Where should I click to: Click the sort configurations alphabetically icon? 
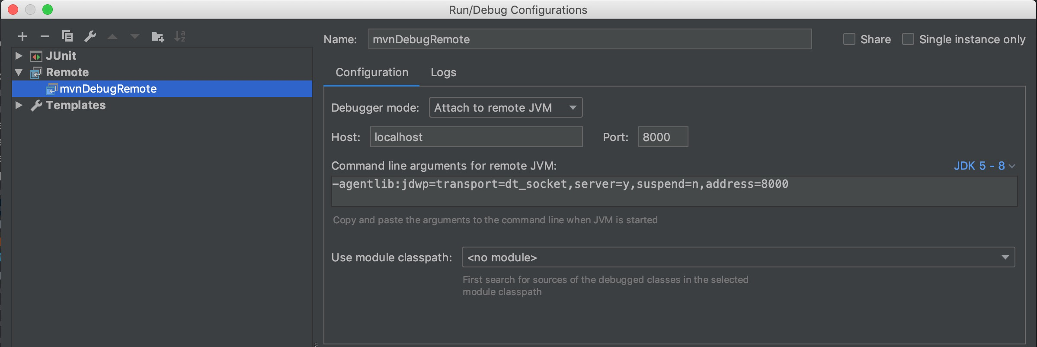coord(180,37)
